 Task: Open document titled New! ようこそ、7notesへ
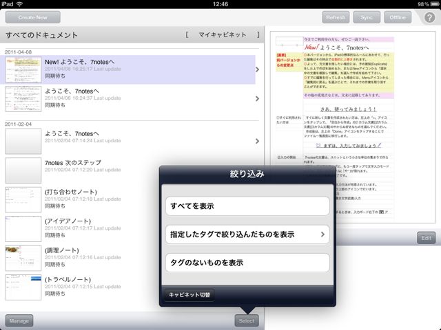[128, 69]
